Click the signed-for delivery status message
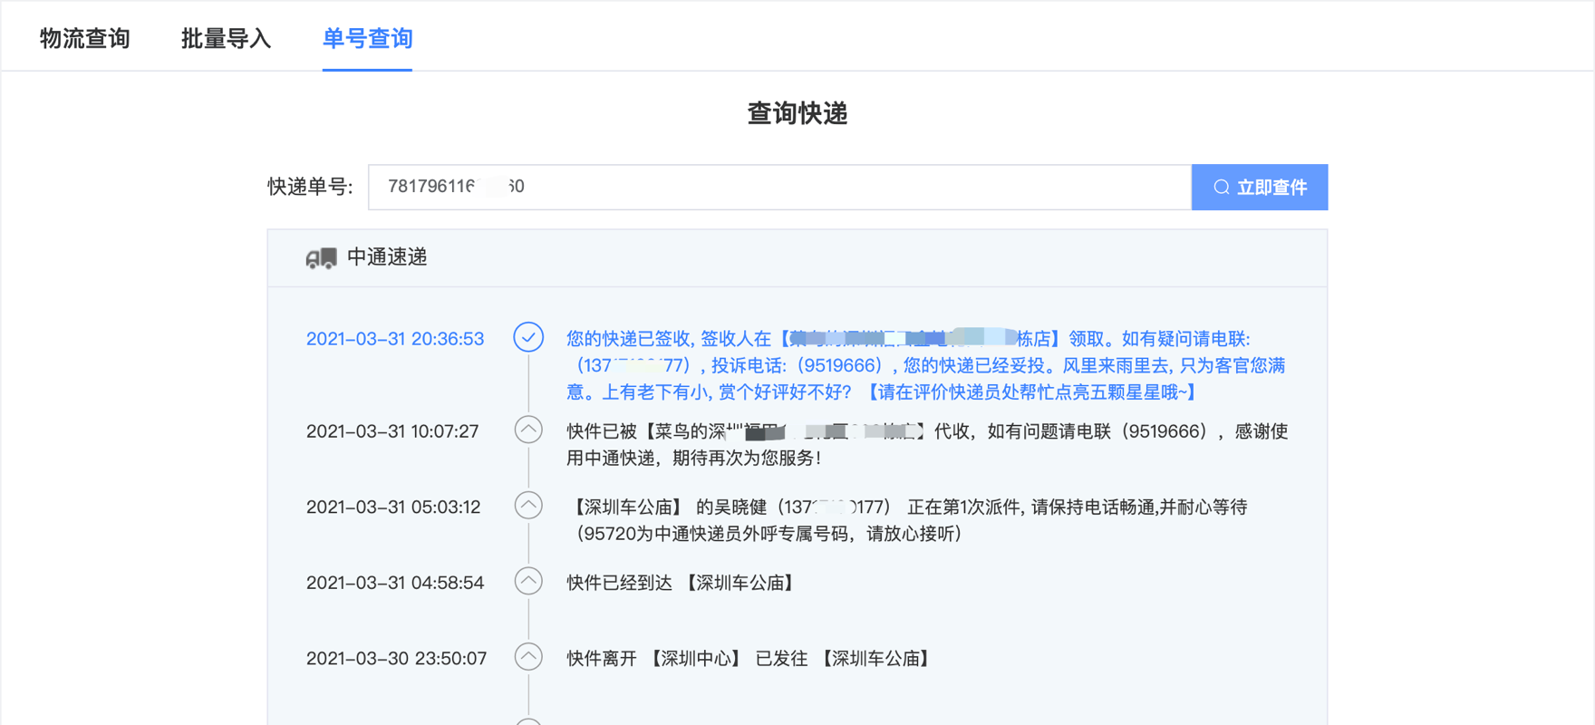This screenshot has height=725, width=1595. 924,365
